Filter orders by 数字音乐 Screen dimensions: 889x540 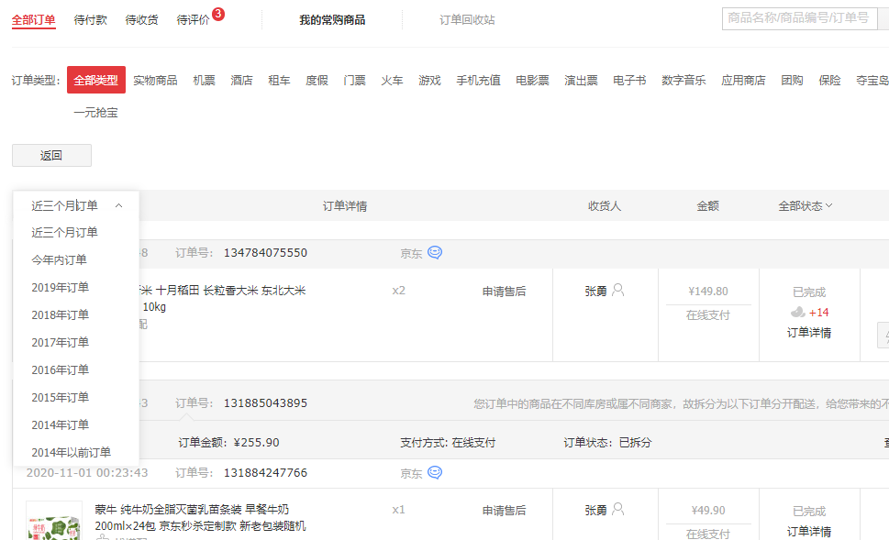pos(683,81)
